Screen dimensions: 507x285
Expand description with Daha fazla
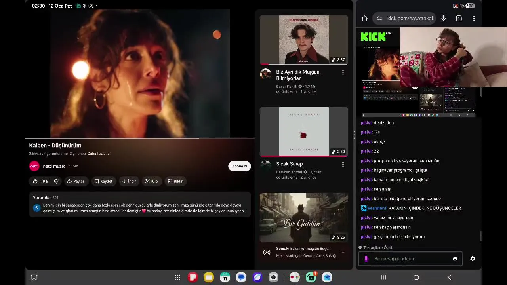[x=98, y=154]
